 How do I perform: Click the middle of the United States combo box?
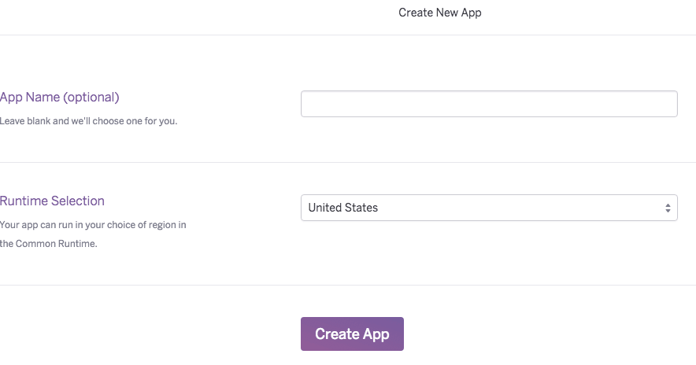pyautogui.click(x=488, y=208)
